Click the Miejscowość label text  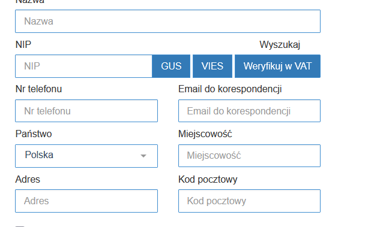tap(205, 134)
